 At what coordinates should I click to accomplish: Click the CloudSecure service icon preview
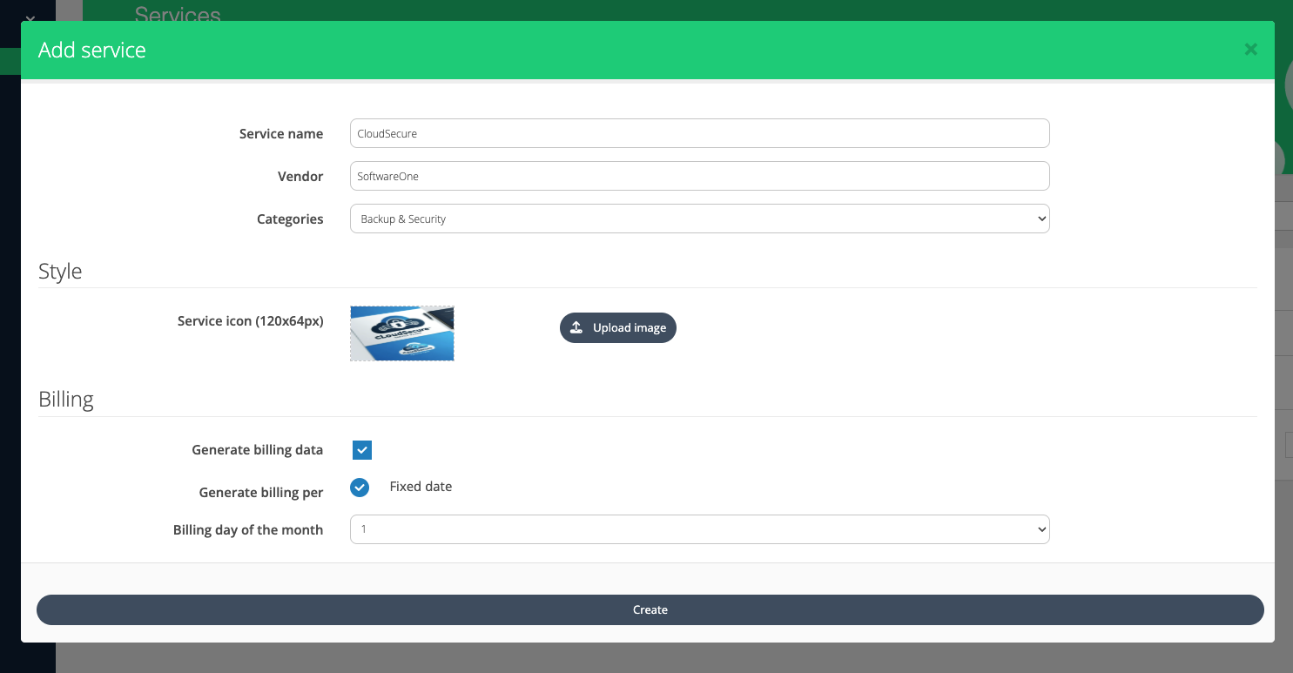pyautogui.click(x=402, y=333)
